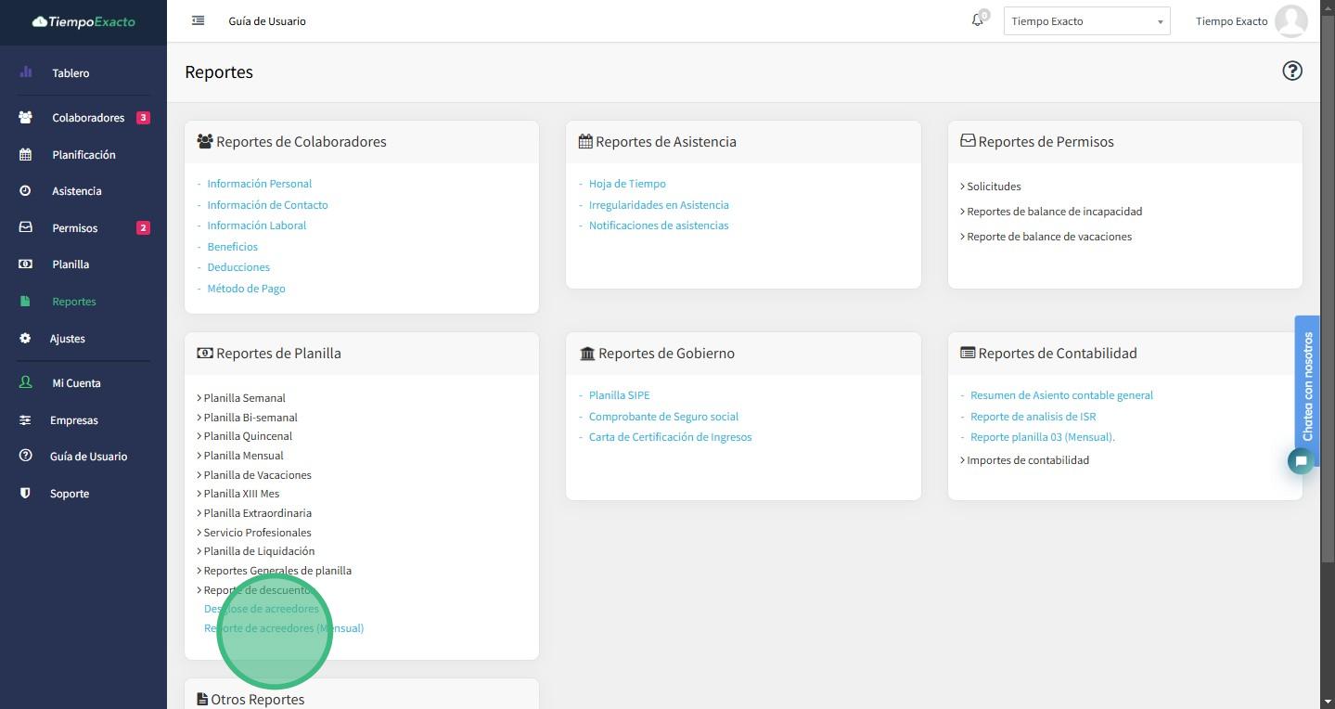Expand Importes de contabilidad

(1027, 460)
